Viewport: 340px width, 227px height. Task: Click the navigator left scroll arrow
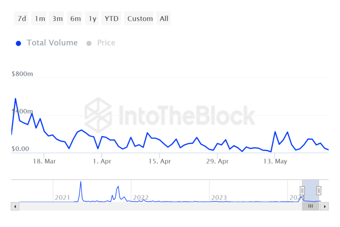[x=15, y=207]
